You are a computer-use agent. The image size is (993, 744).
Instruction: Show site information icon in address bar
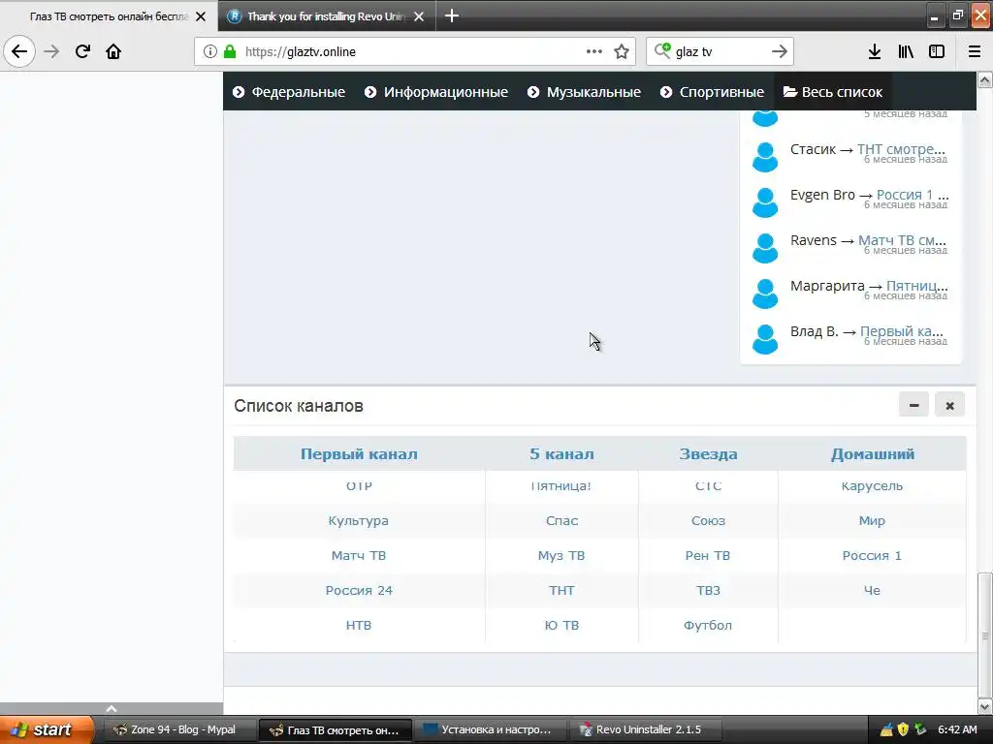[x=210, y=51]
